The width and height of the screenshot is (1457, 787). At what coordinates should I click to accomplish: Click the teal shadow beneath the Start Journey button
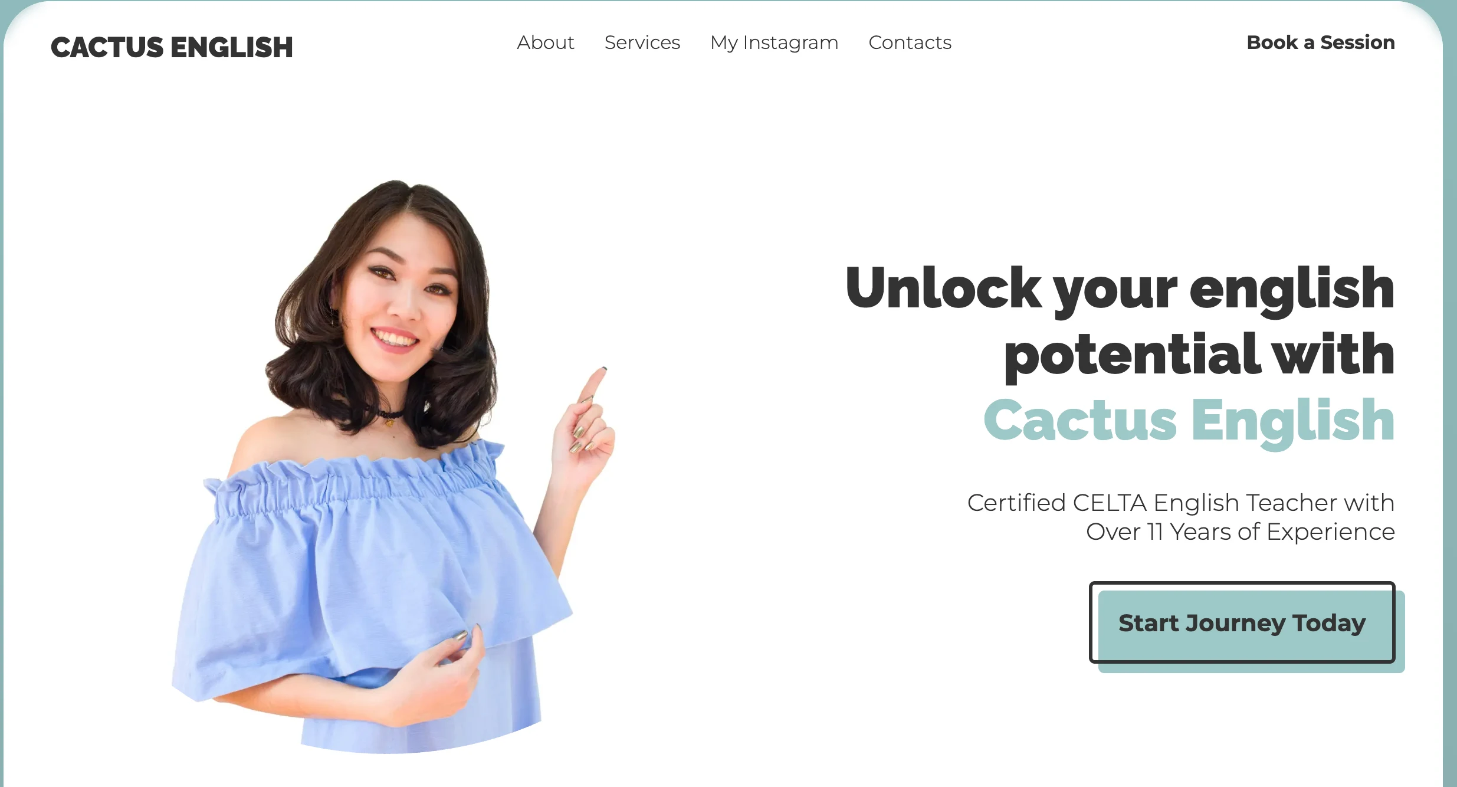click(1251, 668)
